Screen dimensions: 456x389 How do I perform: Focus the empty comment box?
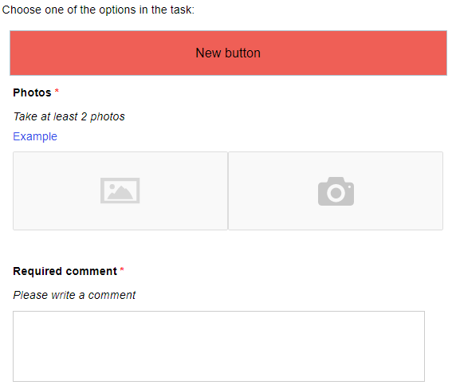pos(218,346)
